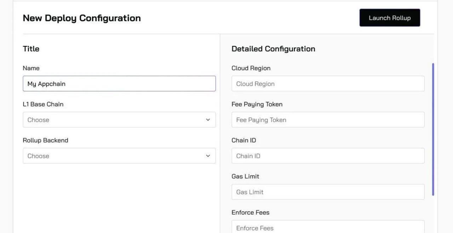453x233 pixels.
Task: Click the New Deploy Configuration page heading
Action: [82, 18]
